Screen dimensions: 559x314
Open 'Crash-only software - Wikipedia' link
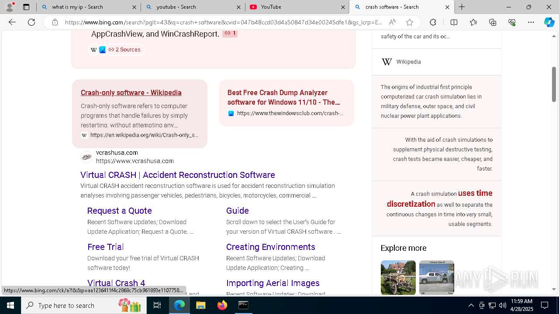(x=131, y=92)
